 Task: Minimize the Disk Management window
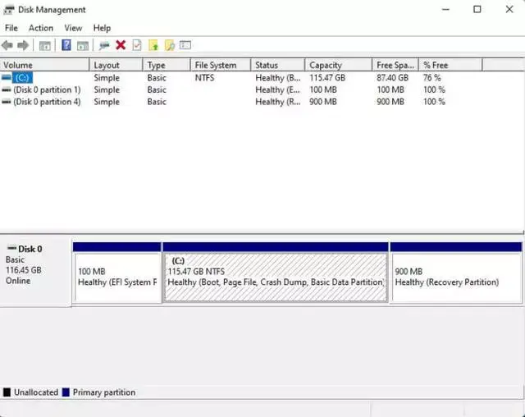click(x=445, y=9)
